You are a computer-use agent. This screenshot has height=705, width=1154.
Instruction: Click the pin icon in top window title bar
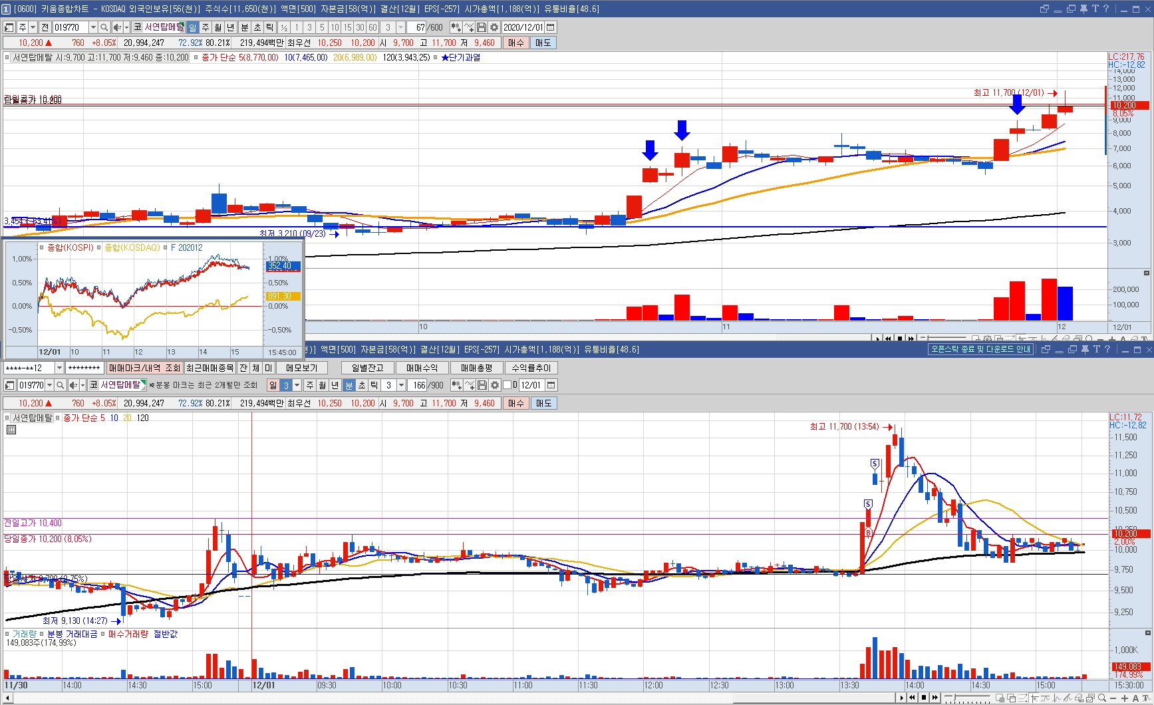tap(1083, 9)
